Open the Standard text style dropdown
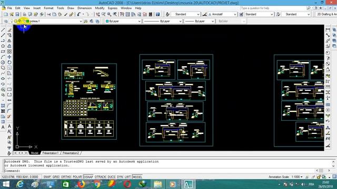The width and height of the screenshot is (337, 189). coord(186,14)
